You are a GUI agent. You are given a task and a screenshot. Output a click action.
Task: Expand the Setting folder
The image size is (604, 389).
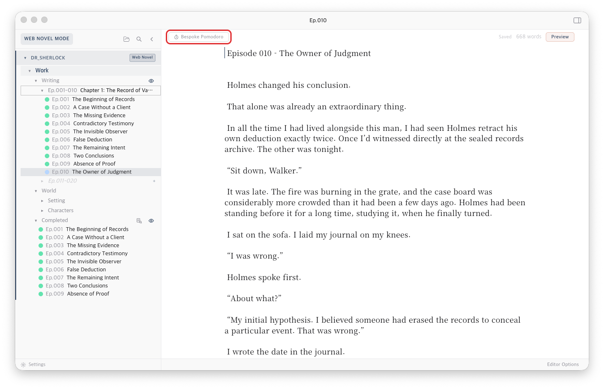click(42, 201)
